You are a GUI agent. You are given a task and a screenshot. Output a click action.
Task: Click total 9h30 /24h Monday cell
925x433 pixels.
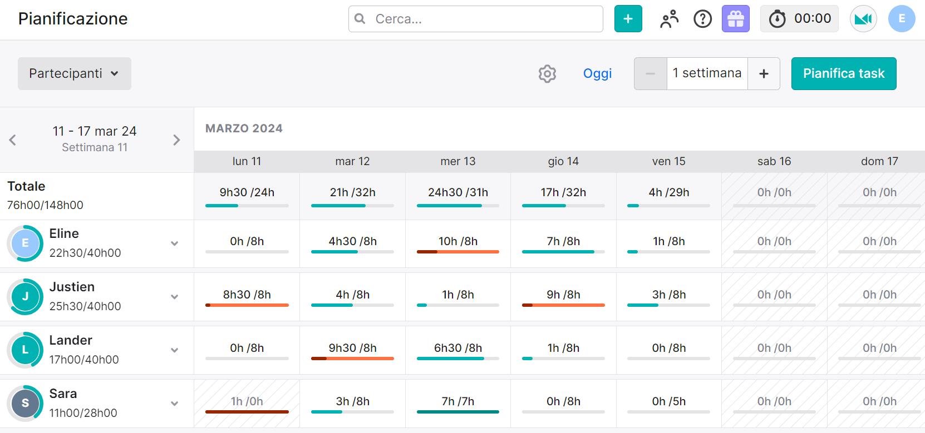coord(247,196)
